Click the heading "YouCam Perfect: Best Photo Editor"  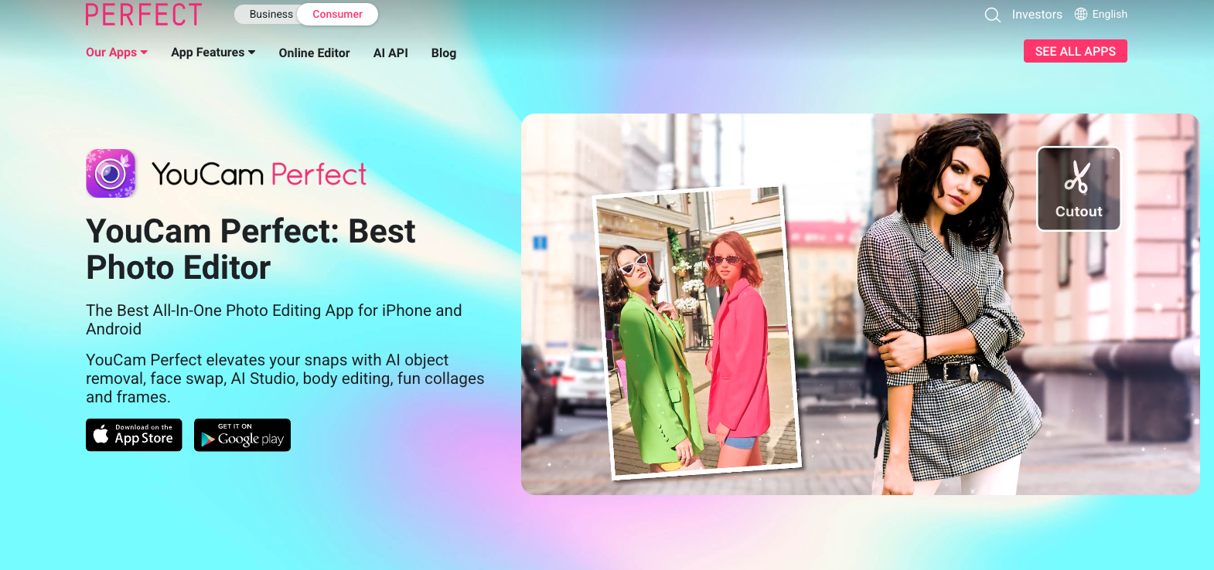pos(251,249)
